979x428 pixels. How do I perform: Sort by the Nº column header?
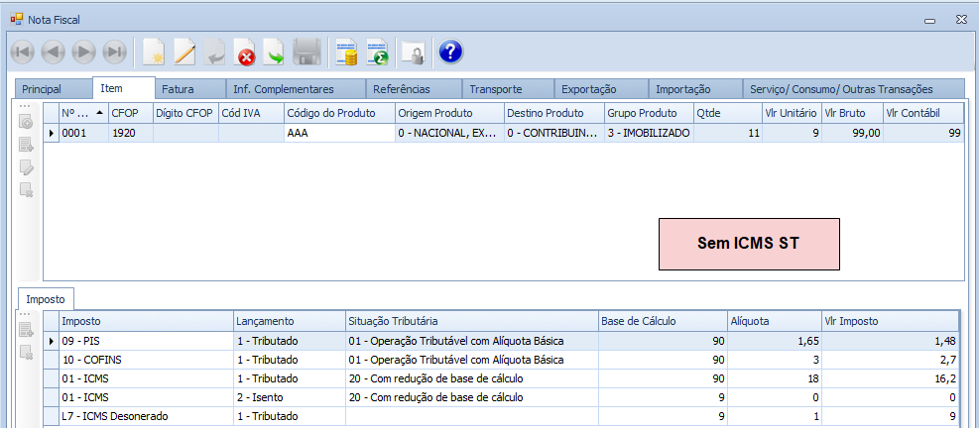coord(81,113)
